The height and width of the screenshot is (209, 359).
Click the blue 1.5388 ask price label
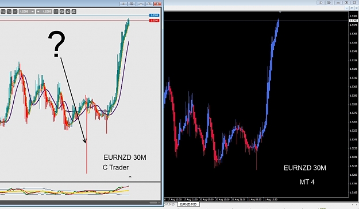coord(154,15)
